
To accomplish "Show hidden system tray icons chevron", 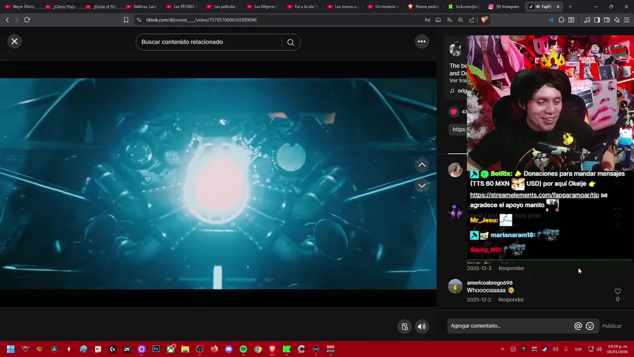I will pyautogui.click(x=502, y=350).
